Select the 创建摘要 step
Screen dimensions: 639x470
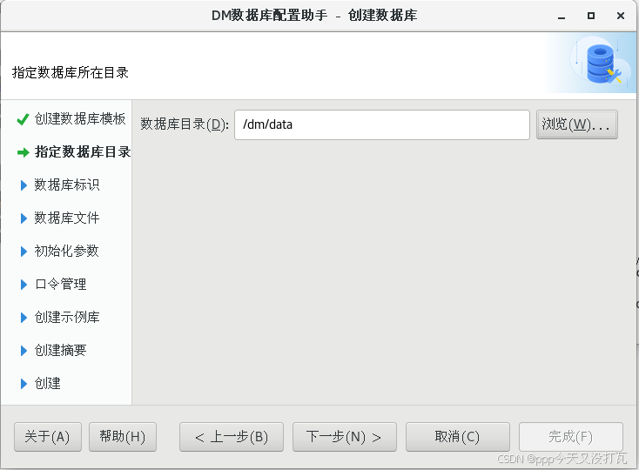coord(60,350)
